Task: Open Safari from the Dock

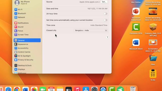Action: [x=8, y=89]
